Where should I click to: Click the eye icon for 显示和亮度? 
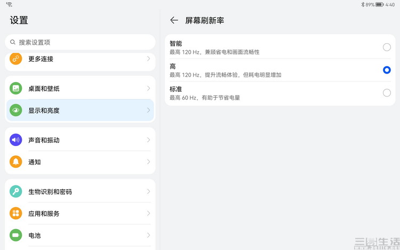[16, 110]
